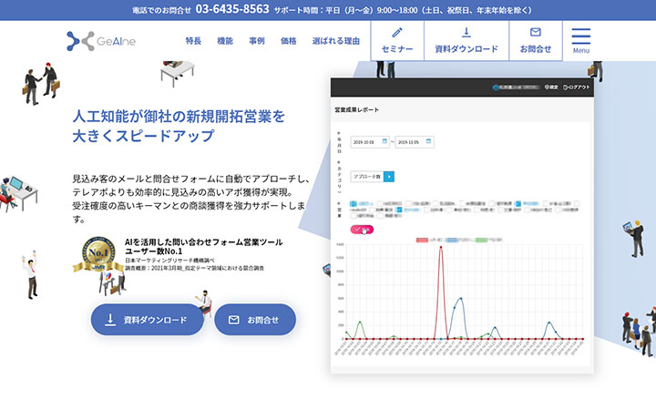Open calendar icon of start date 2019-10-03
Image resolution: width=656 pixels, height=410 pixels.
384,142
